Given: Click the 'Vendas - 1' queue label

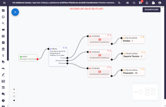Looking at the screenshot, I should pos(128,41).
